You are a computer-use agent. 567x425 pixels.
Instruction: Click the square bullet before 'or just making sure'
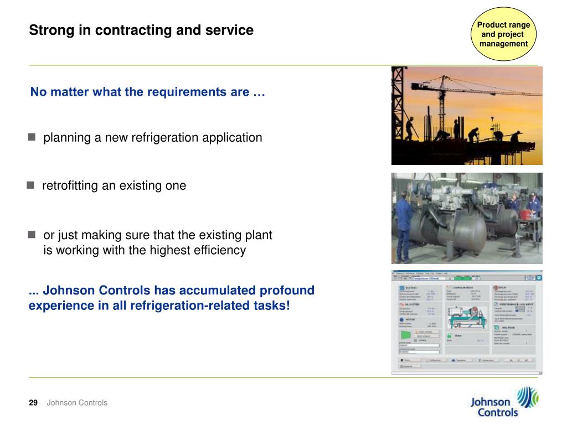tap(32, 235)
